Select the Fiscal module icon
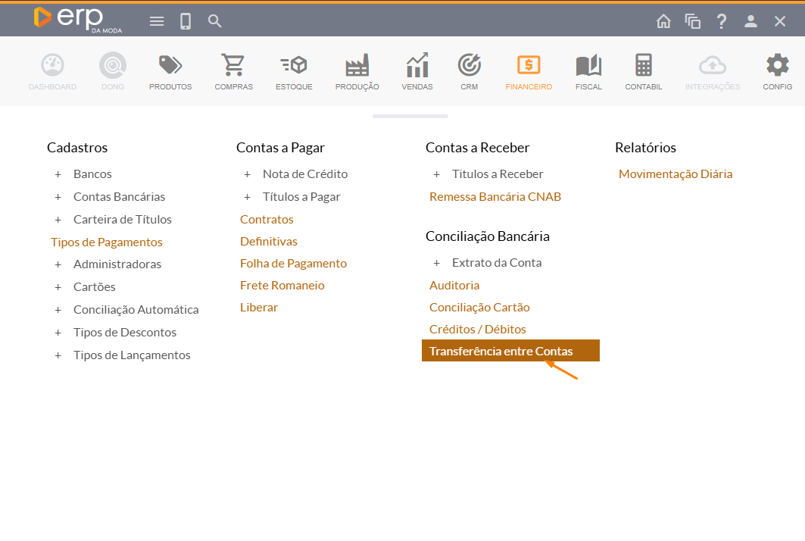Viewport: 805px width, 541px height. point(588,66)
